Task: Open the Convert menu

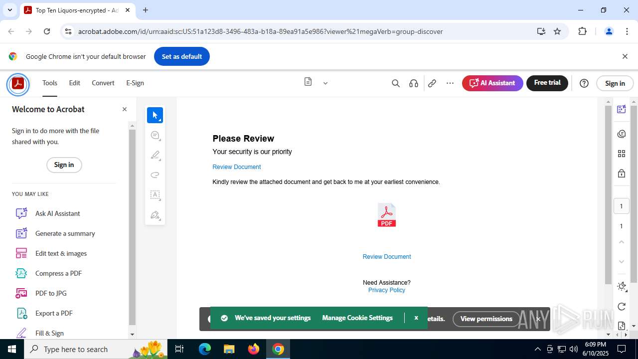Action: pos(103,83)
